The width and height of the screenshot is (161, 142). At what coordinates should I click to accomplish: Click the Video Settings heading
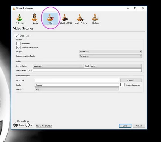point(23,28)
